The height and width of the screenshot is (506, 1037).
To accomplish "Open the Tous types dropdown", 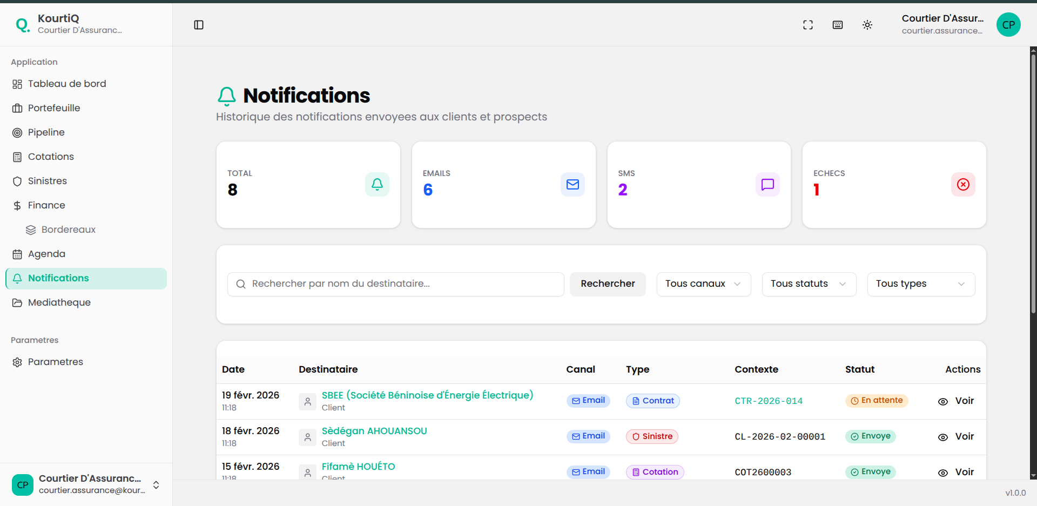I will pos(920,284).
